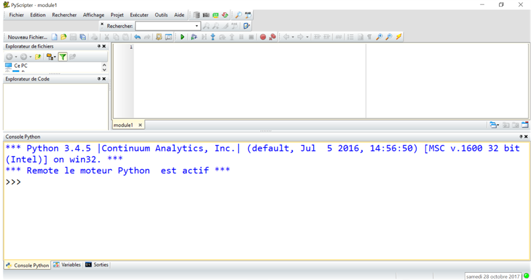The image size is (531, 280).
Task: Open the back navigation dropdown arrow
Action: coord(16,56)
